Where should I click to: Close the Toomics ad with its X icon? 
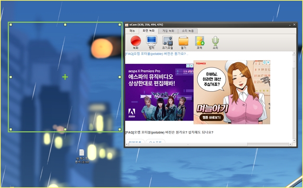[268, 63]
